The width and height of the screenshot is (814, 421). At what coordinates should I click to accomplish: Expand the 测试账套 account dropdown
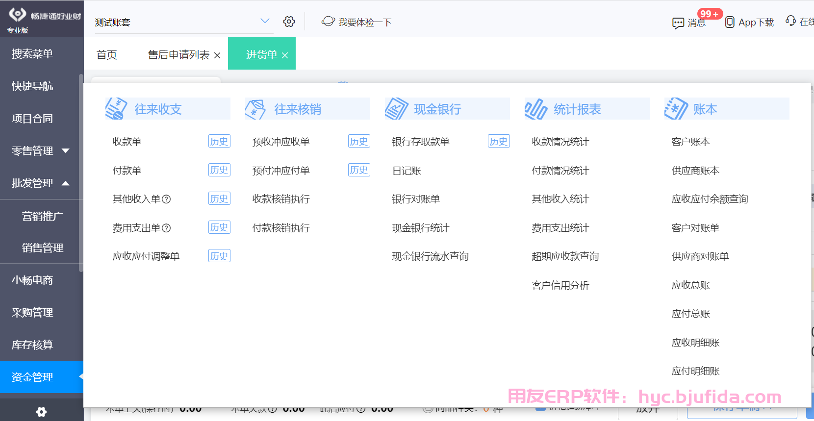[265, 21]
